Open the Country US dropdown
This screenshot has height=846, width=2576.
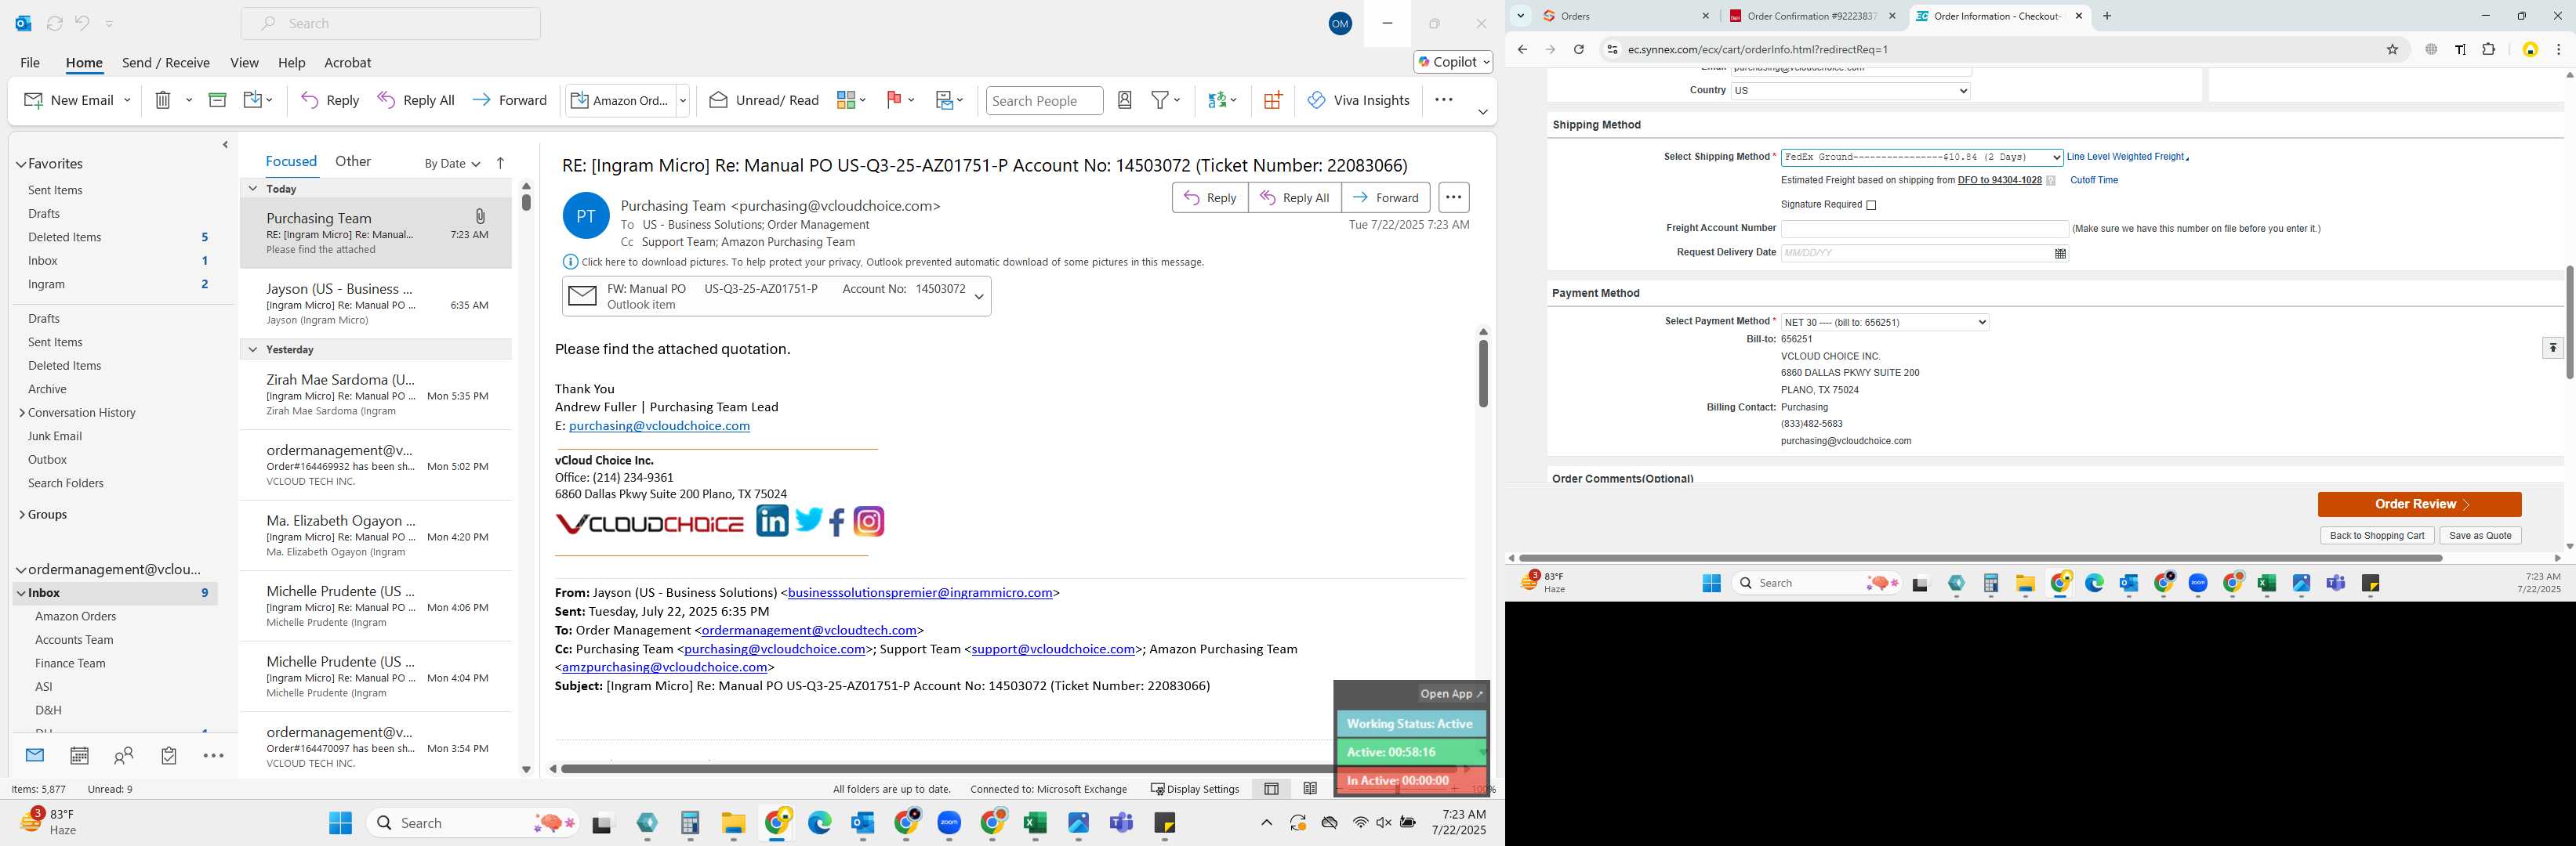pos(1850,91)
